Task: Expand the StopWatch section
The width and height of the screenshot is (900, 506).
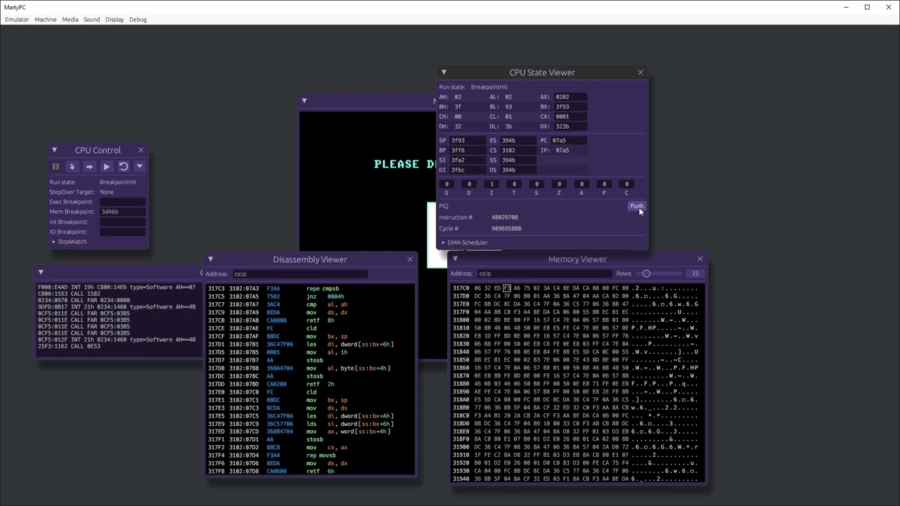Action: [68, 242]
